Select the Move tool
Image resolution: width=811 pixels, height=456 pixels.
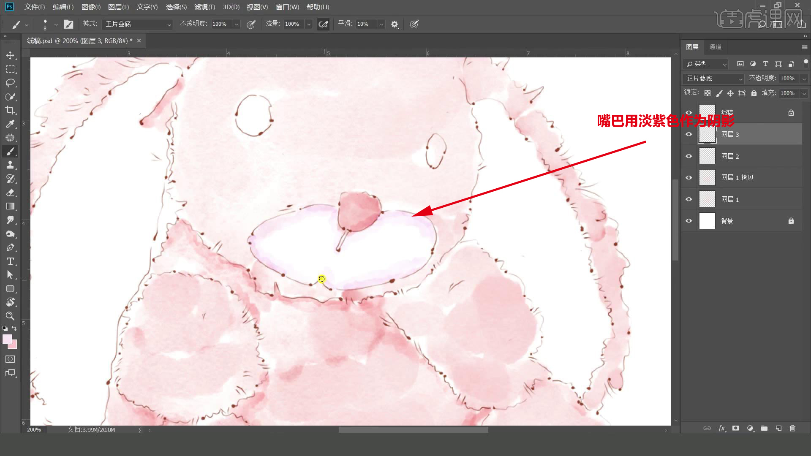[10, 55]
